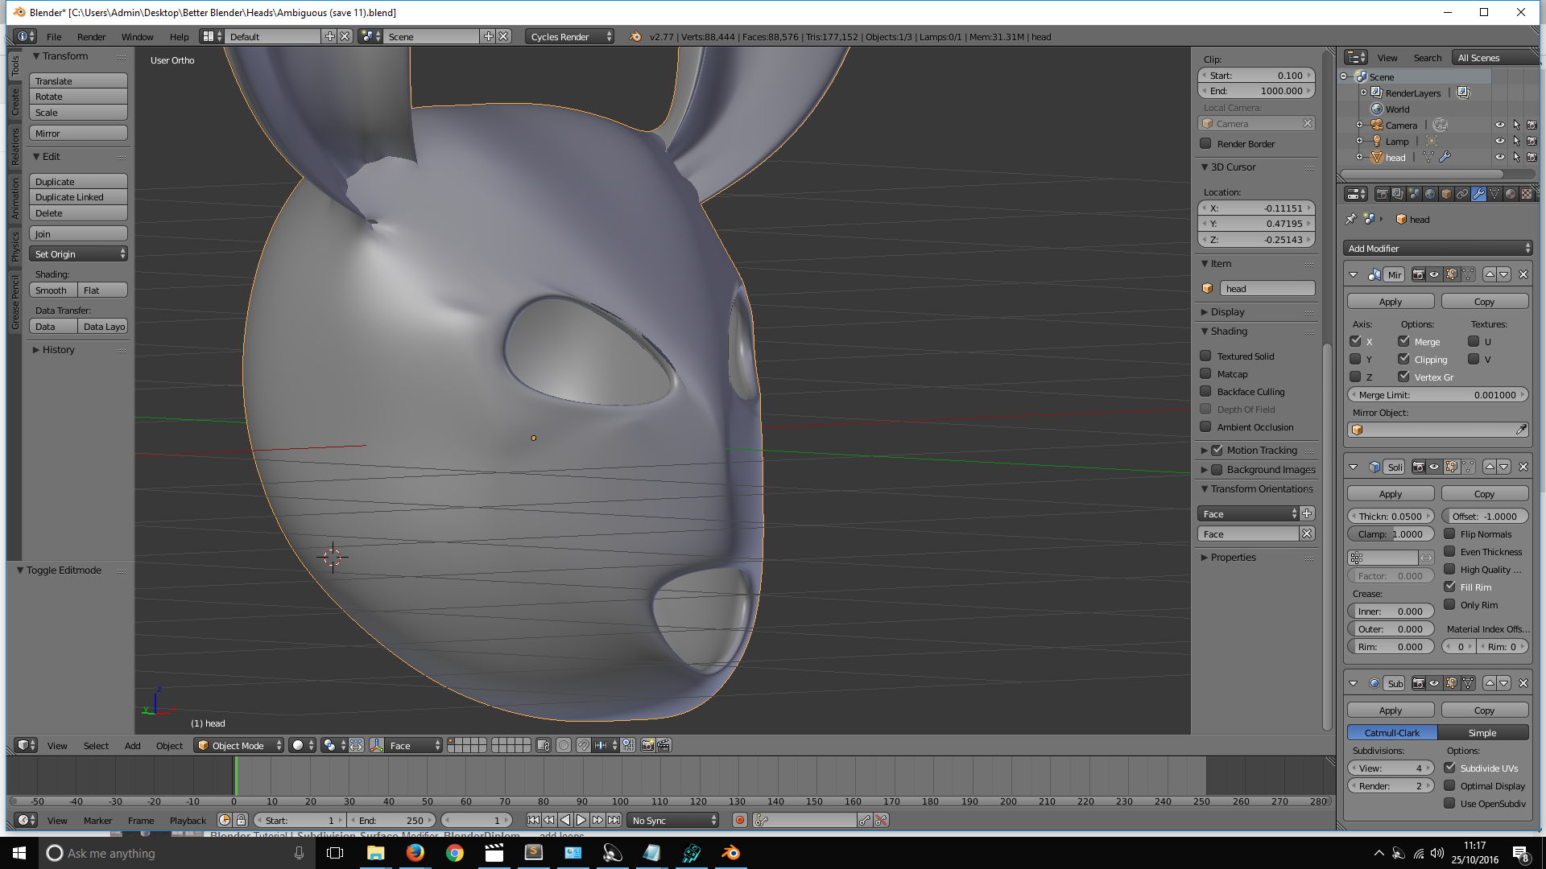
Task: Uncheck Clipping in Mirror modifier options
Action: click(x=1403, y=359)
